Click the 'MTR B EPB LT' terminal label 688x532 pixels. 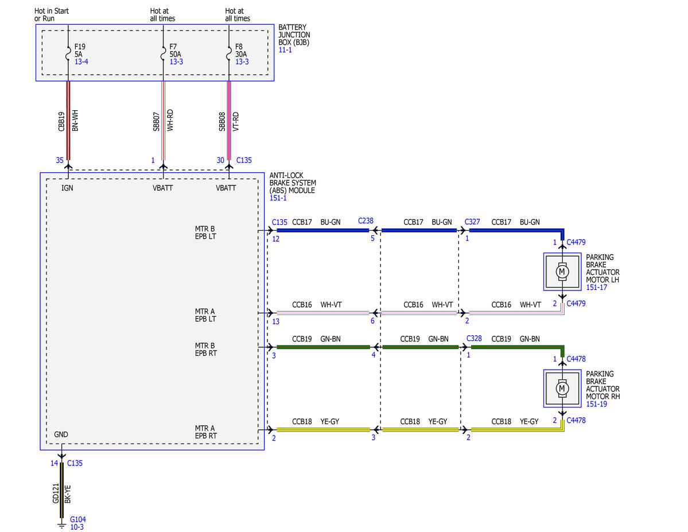pos(206,232)
